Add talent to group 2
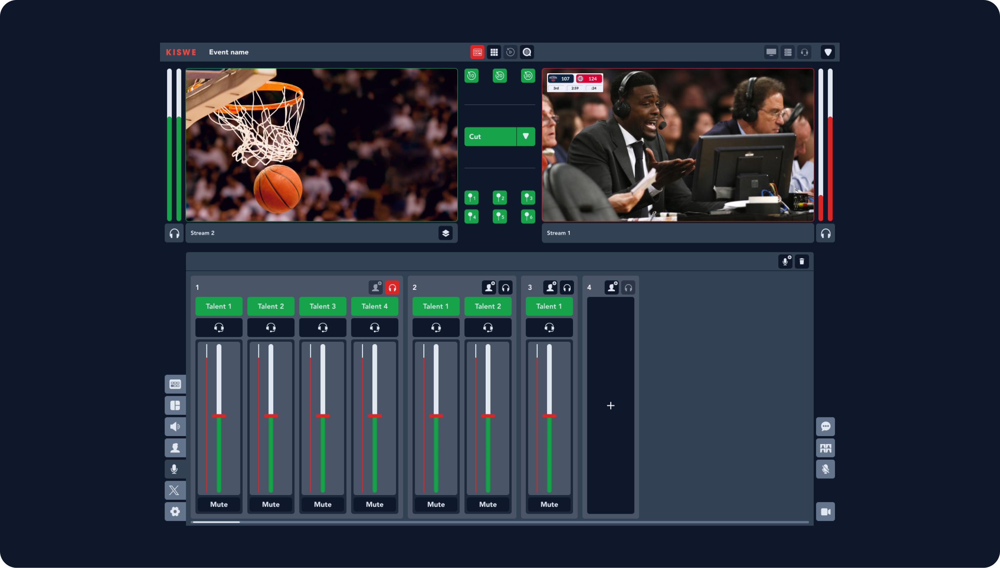1000x568 pixels. coord(489,288)
